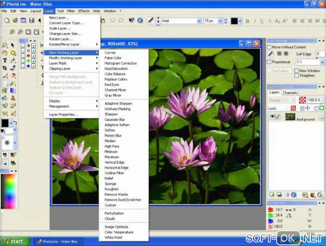Image resolution: width=326 pixels, height=246 pixels.
Task: Open the Filter menu
Action: 71,11
